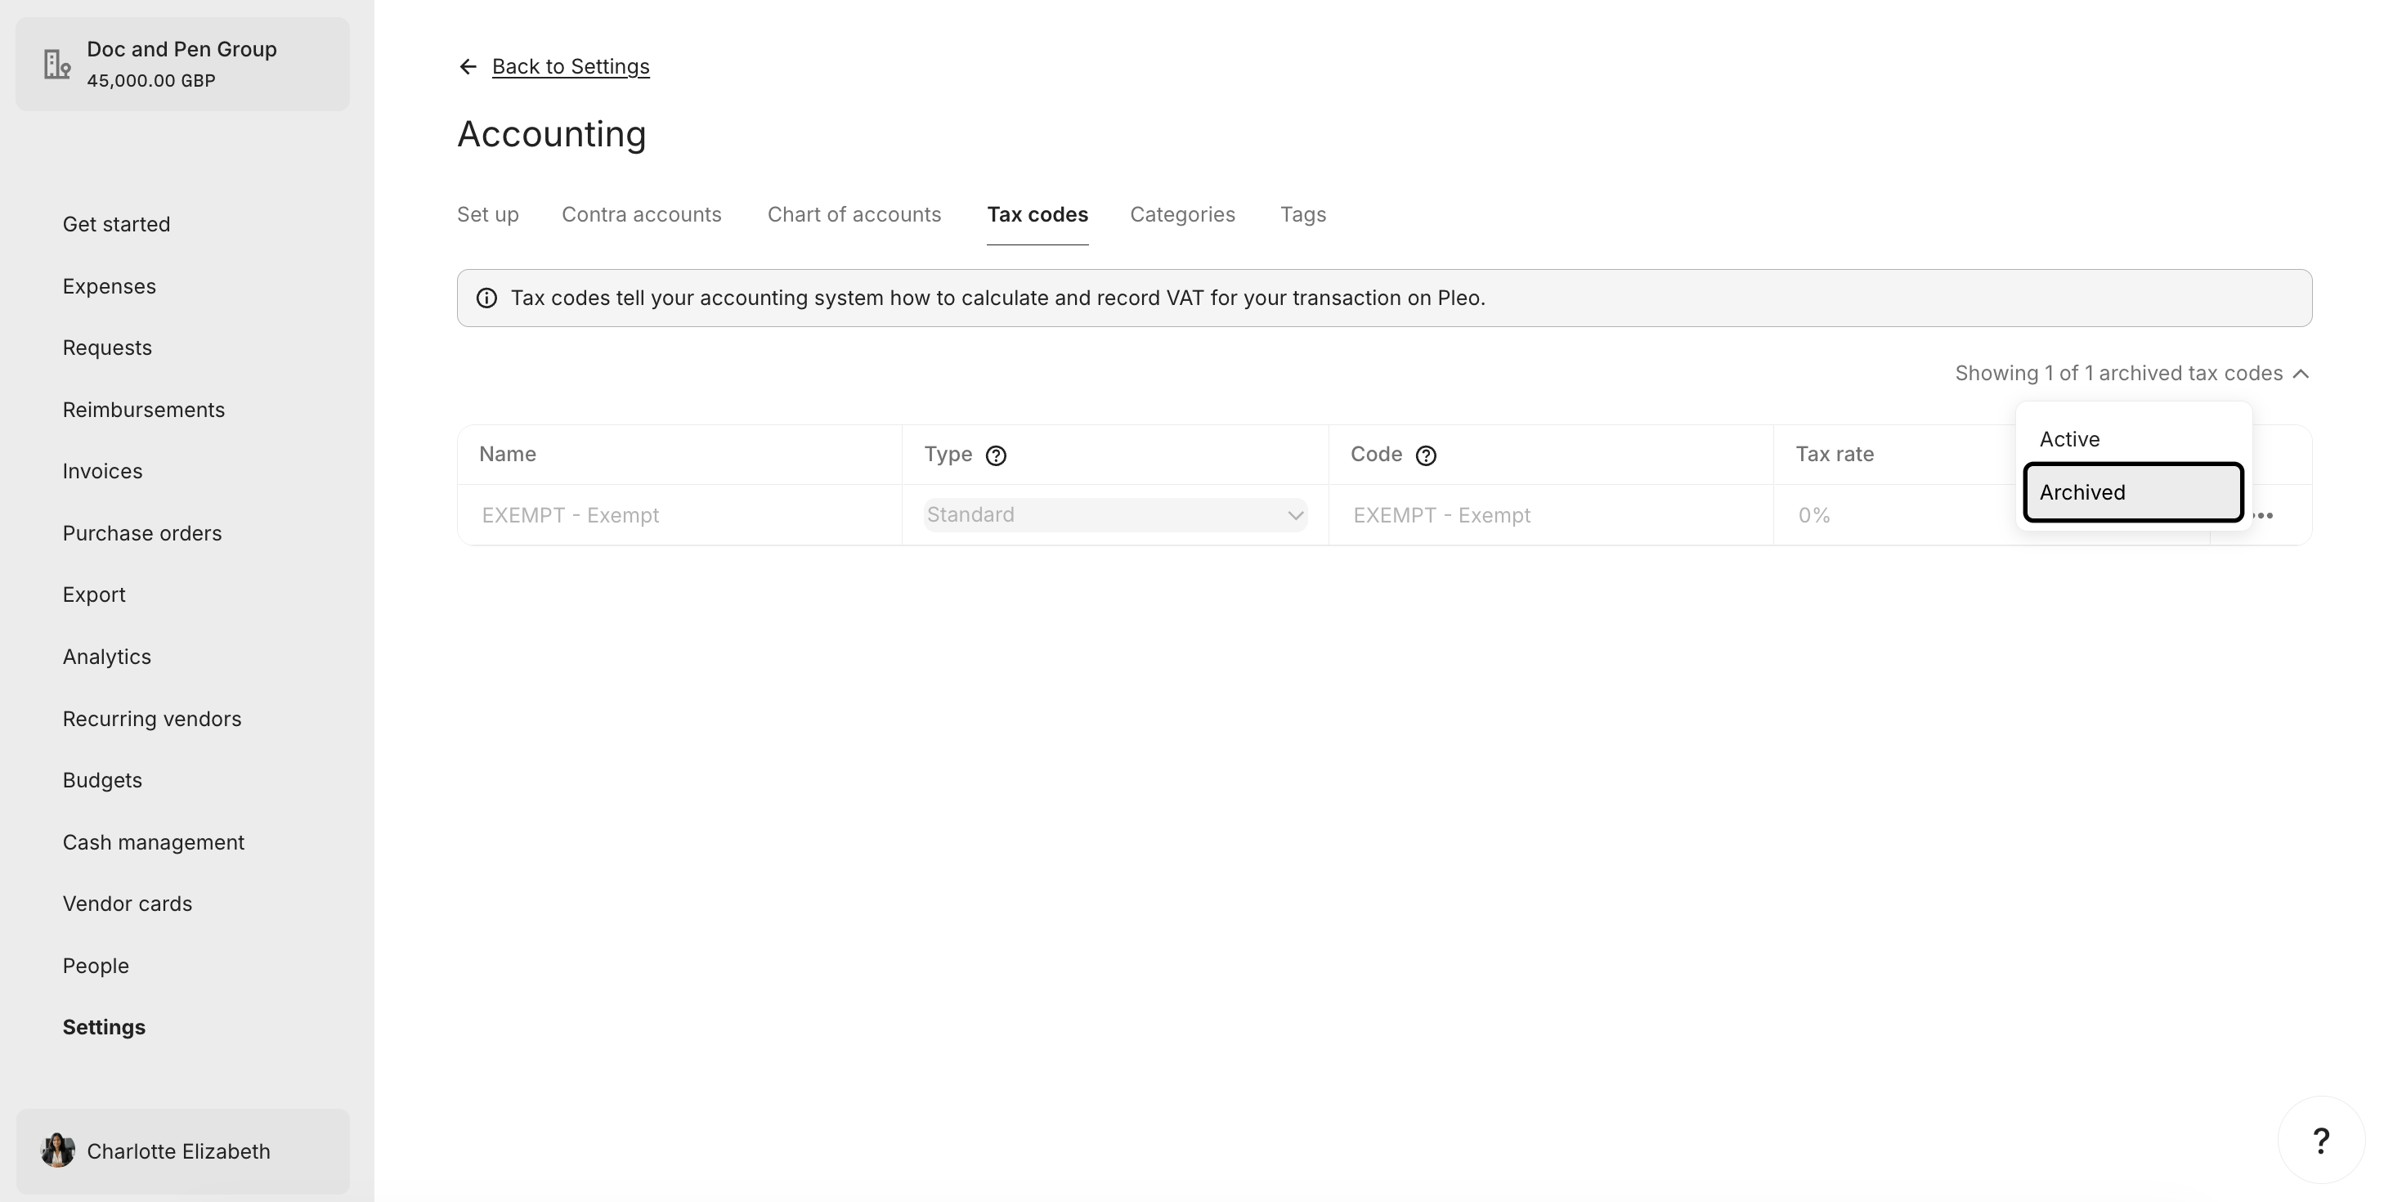The width and height of the screenshot is (2384, 1202).
Task: Select Active in the filter menu
Action: pyautogui.click(x=2133, y=438)
